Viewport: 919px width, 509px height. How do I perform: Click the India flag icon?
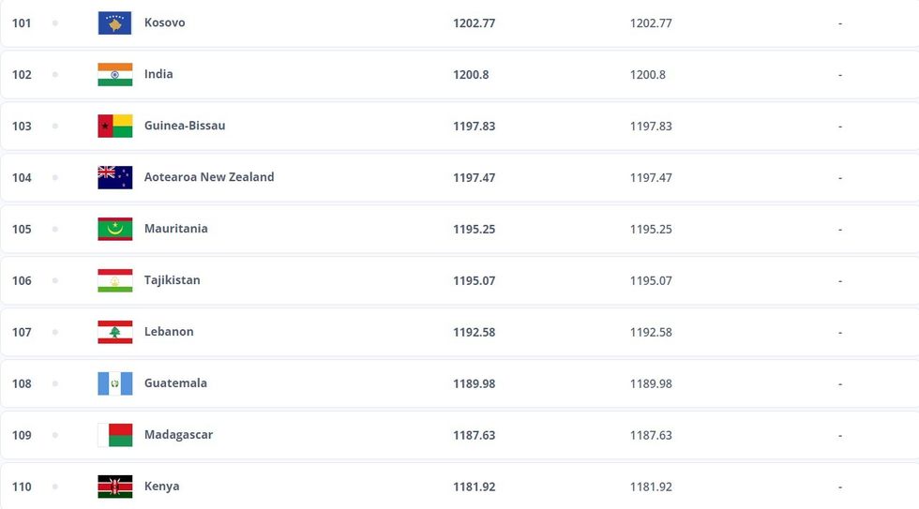[x=114, y=74]
